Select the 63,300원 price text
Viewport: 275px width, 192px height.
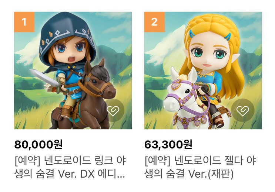tap(168, 145)
